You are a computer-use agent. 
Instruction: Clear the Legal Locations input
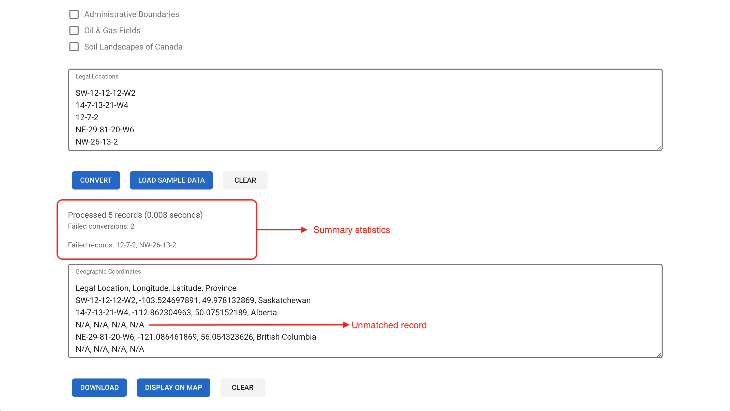pyautogui.click(x=245, y=180)
